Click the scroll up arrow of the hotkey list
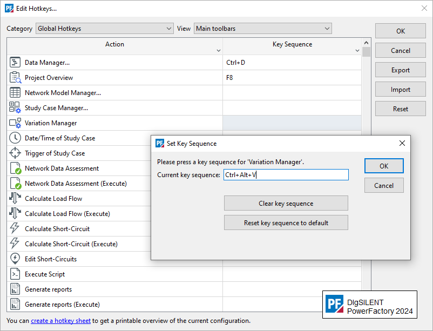 tap(366, 43)
